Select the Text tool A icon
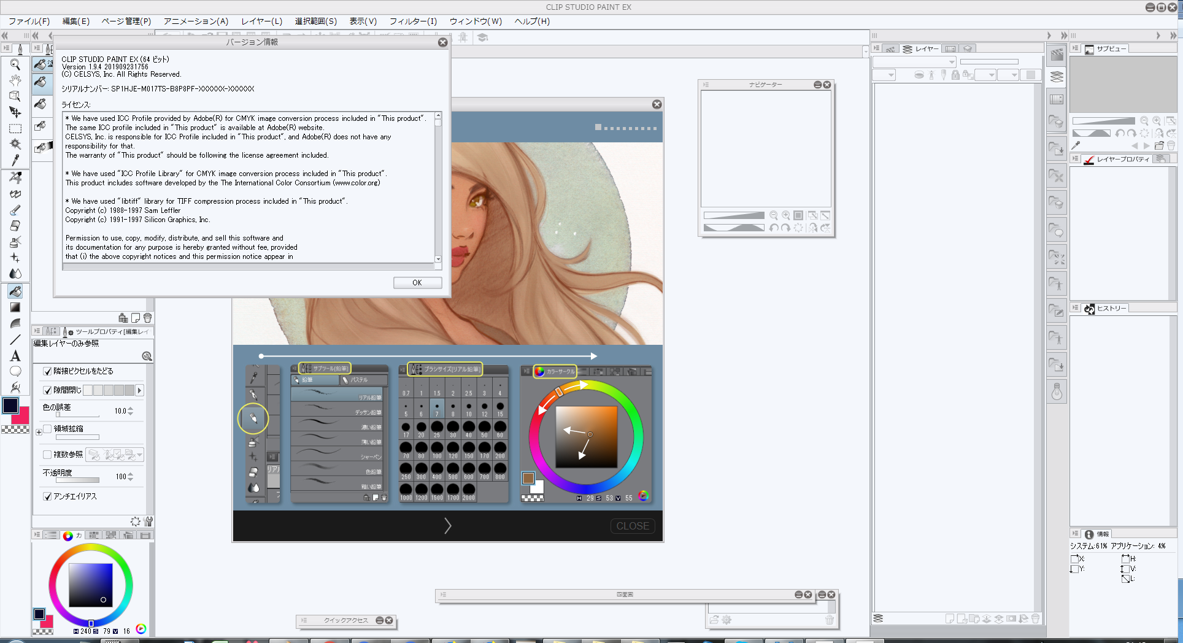The image size is (1183, 643). (x=15, y=356)
